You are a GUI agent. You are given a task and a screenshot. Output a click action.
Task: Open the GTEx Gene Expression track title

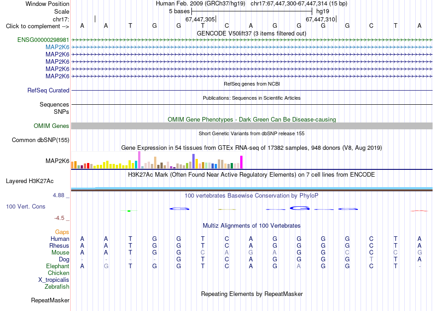tap(252, 148)
